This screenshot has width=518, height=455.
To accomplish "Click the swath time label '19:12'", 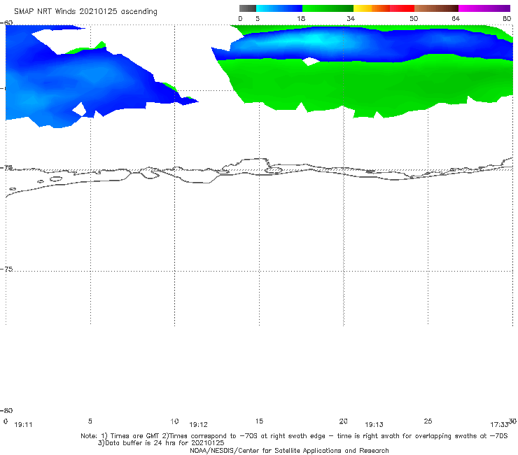I will point(198,425).
